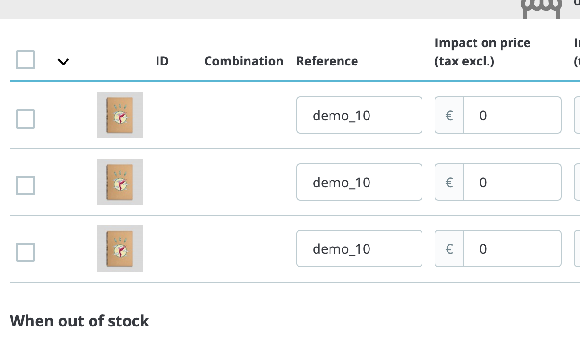Click the third combination's notebook image

tap(119, 248)
